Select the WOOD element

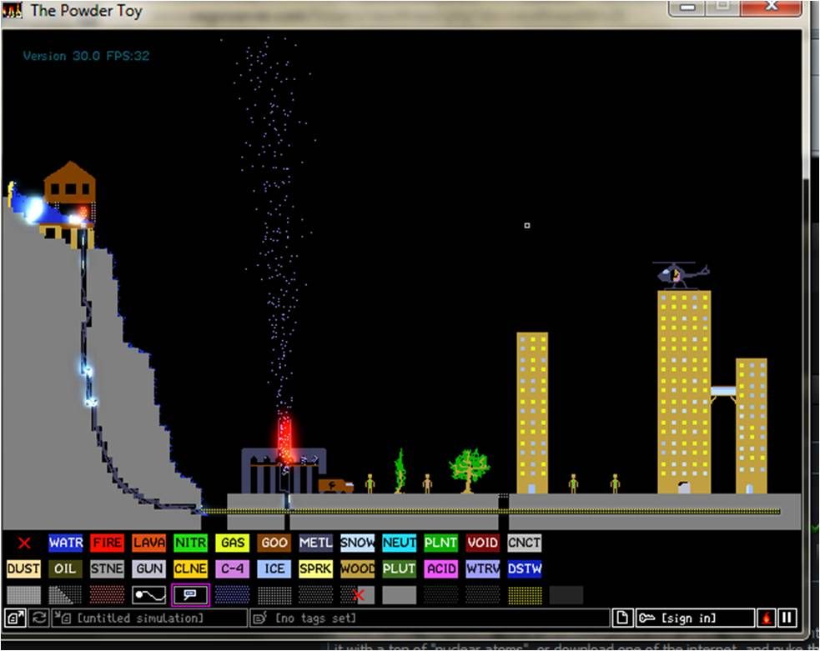[358, 569]
